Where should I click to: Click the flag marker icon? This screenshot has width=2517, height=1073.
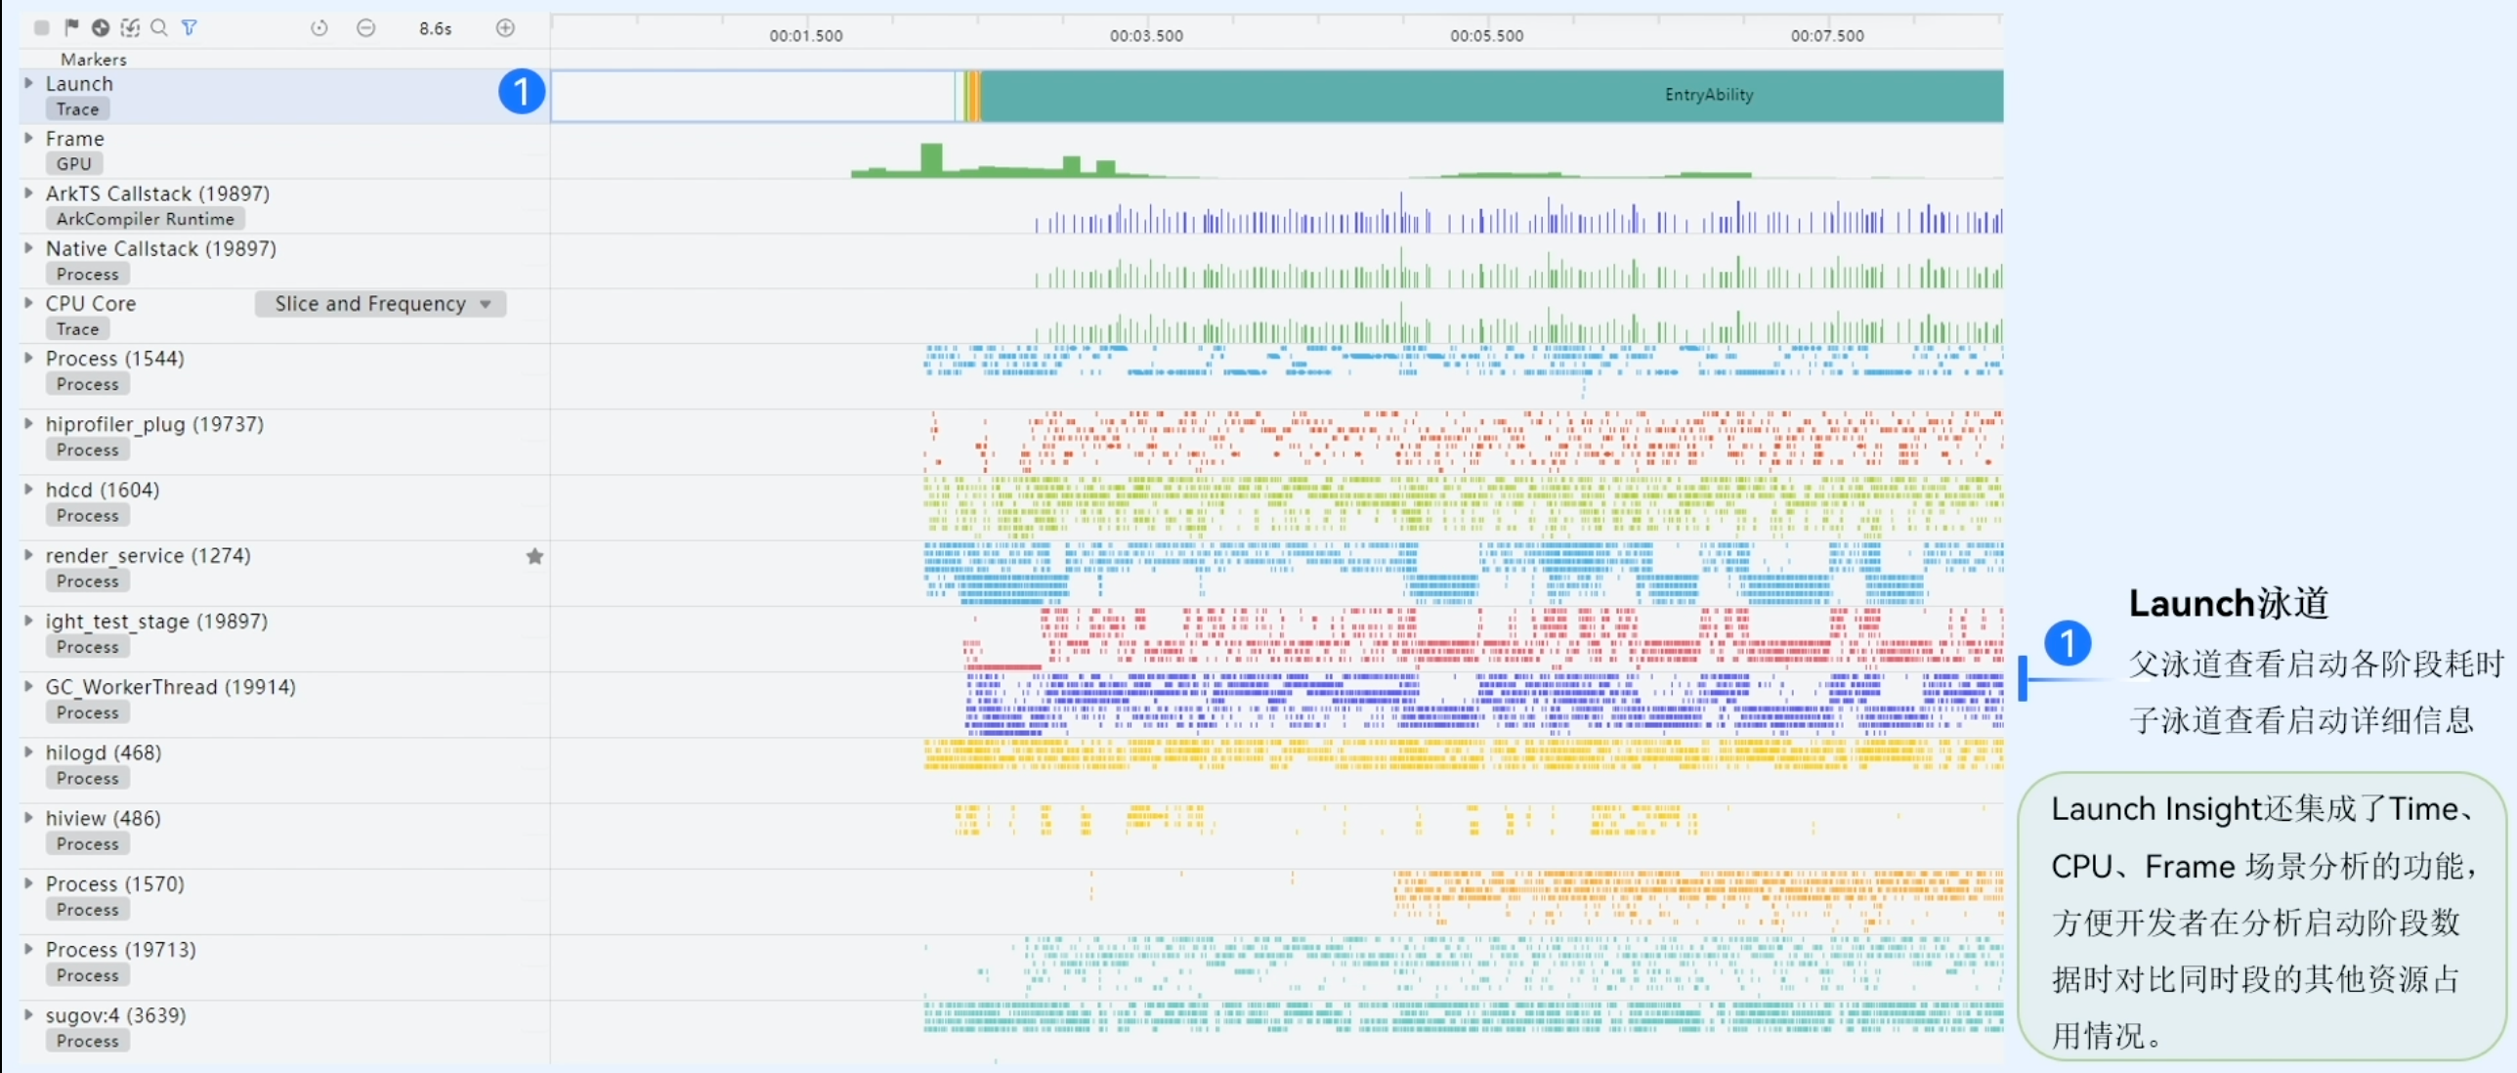71,27
